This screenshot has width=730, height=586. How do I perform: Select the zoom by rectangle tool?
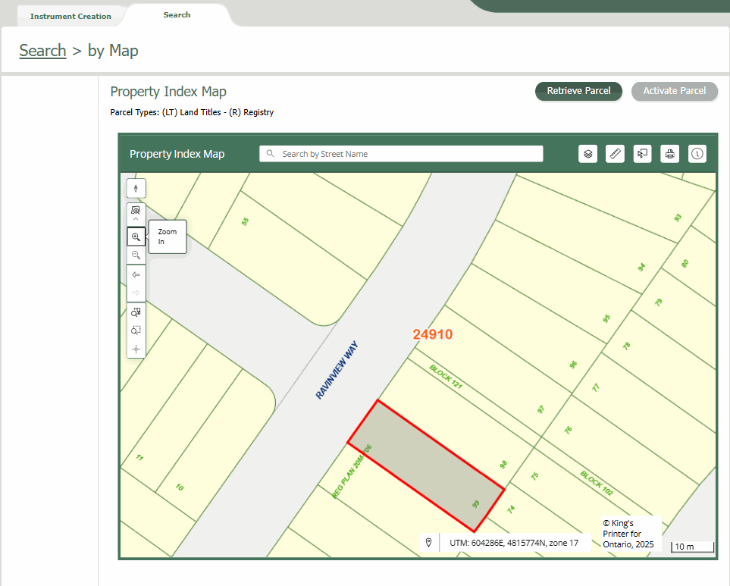pyautogui.click(x=136, y=331)
